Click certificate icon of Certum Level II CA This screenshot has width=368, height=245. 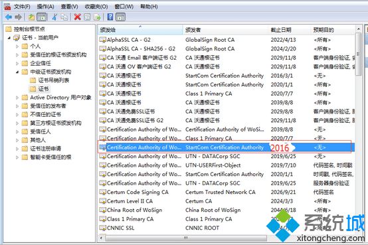click(102, 201)
